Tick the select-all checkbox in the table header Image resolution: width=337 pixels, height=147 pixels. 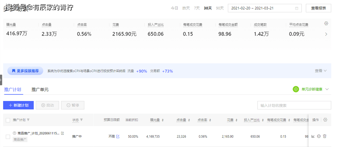(8, 120)
